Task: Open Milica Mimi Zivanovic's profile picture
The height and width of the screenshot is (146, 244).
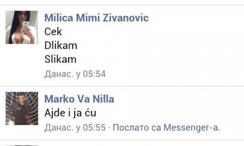Action: 22,27
